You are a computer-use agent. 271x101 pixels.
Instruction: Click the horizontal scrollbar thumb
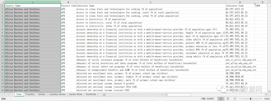pyautogui.click(x=179, y=95)
